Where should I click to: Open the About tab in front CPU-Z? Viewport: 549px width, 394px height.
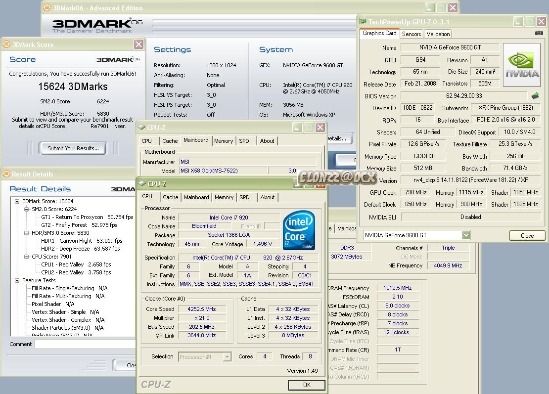coord(268,197)
